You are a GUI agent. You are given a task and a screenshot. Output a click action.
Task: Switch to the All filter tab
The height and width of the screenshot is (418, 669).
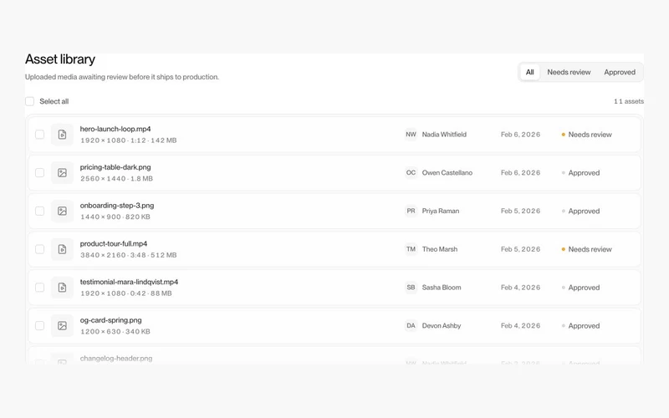(x=529, y=72)
